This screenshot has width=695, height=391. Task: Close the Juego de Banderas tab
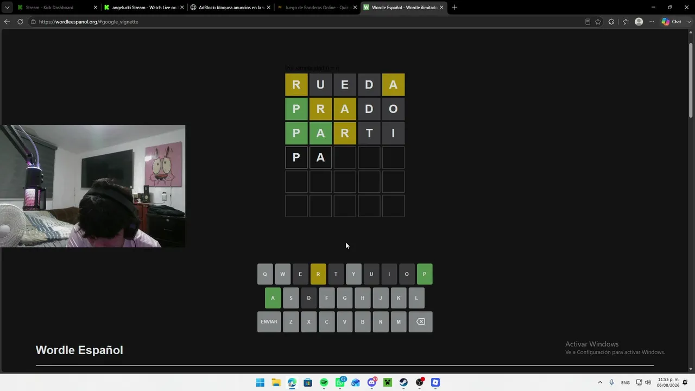[355, 8]
